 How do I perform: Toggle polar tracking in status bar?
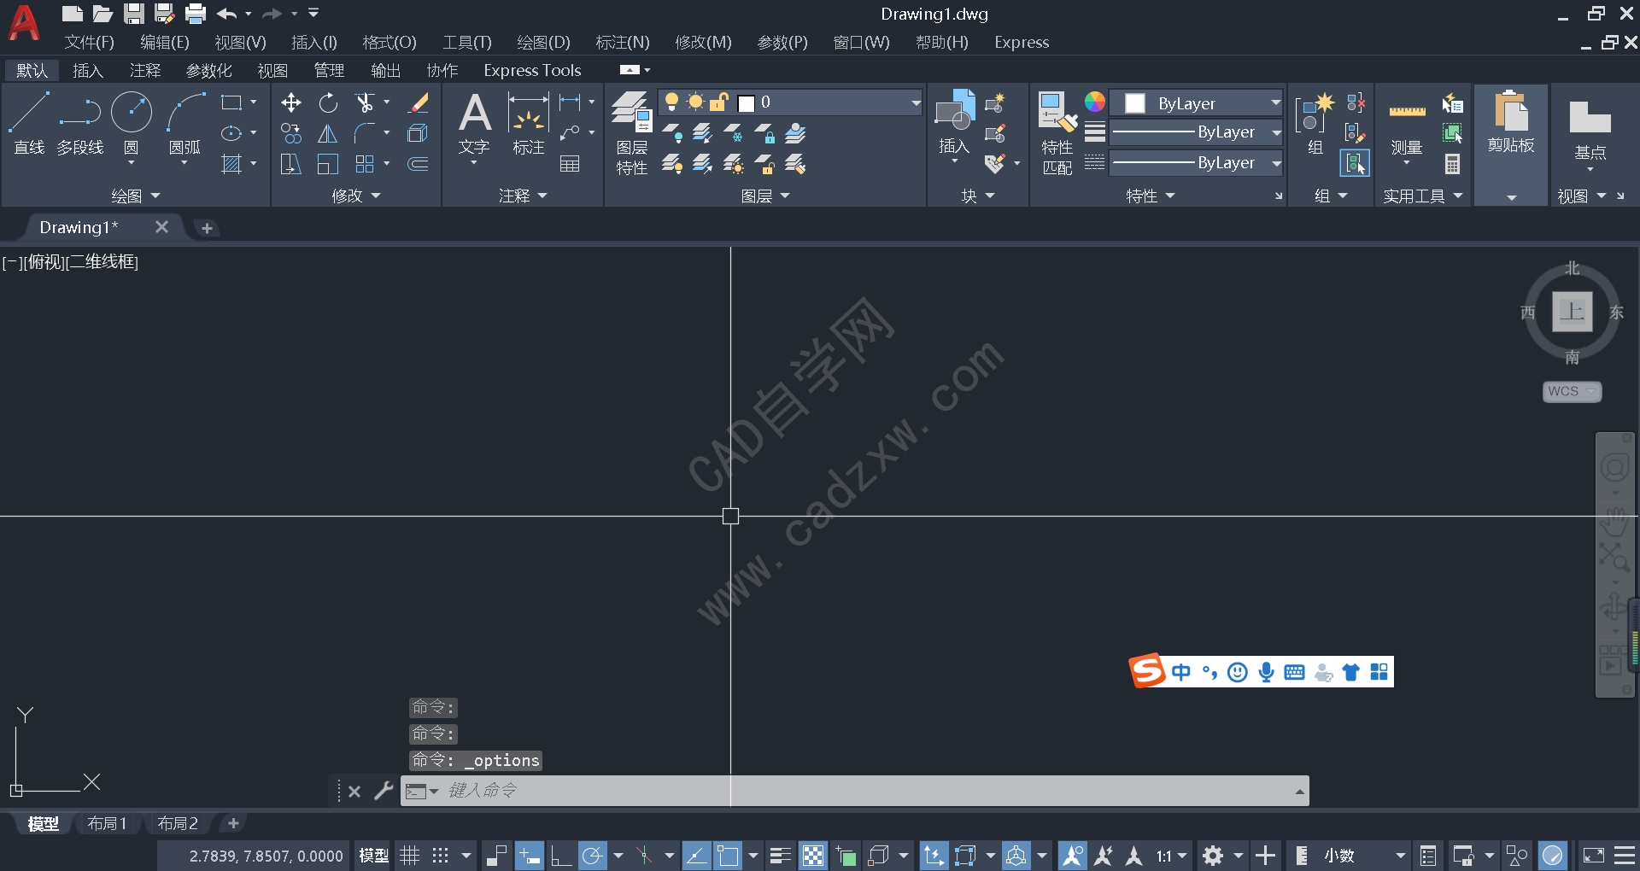click(x=593, y=856)
